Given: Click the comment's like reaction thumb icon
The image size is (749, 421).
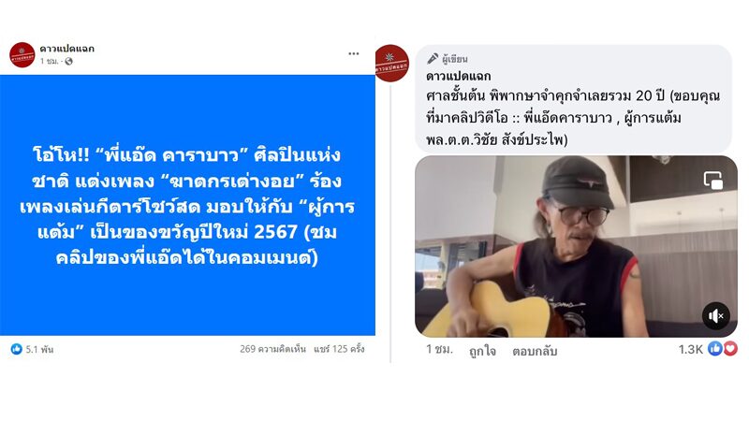Looking at the screenshot, I should [714, 348].
